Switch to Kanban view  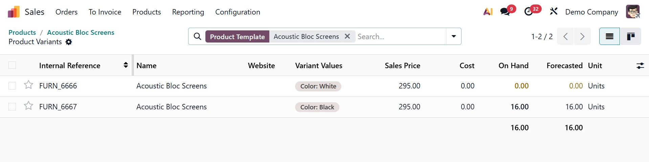630,36
